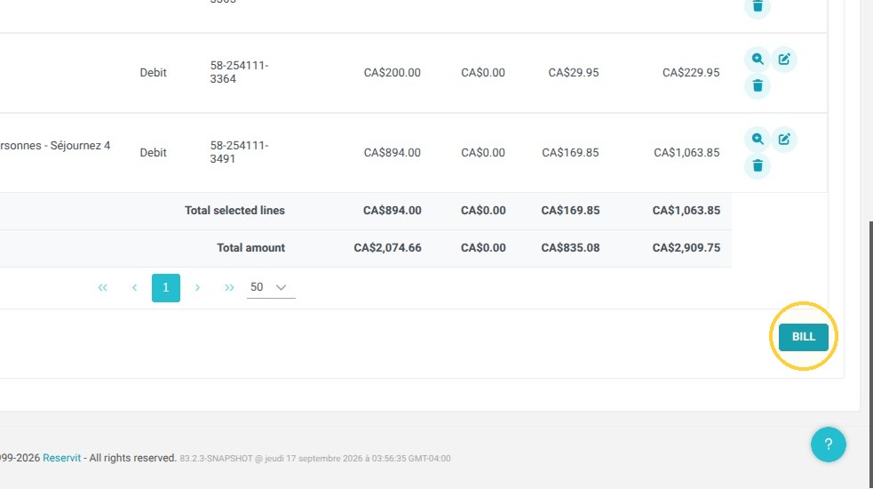Open rows-per-page dropdown showing 50
873x489 pixels.
tap(271, 287)
